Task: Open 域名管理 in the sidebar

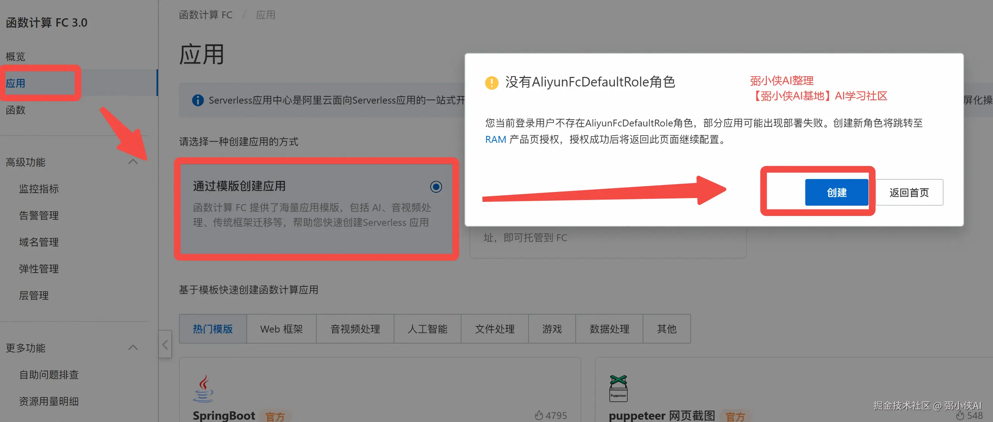Action: click(39, 242)
